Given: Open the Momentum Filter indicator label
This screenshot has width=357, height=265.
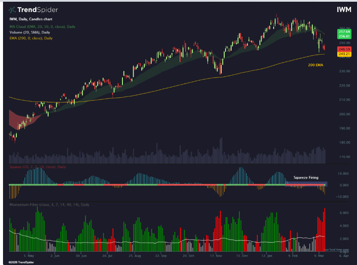Looking at the screenshot, I should pyautogui.click(x=49, y=204).
